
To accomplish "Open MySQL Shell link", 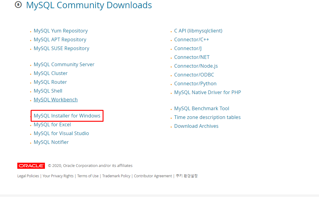I will 48,91.
